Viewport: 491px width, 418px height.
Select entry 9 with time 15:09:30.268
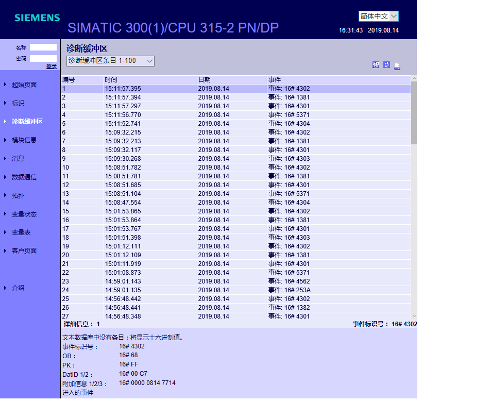click(x=236, y=159)
